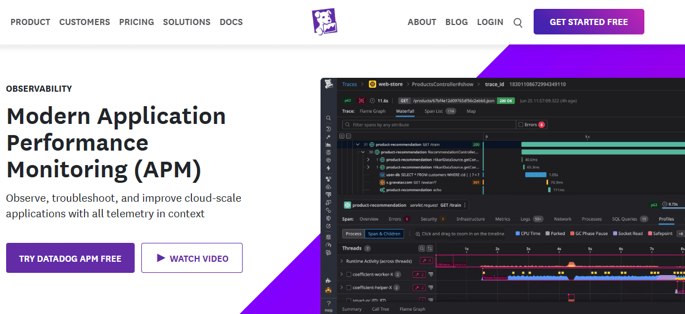Expand the coefficient-helper-X thread row

click(342, 288)
